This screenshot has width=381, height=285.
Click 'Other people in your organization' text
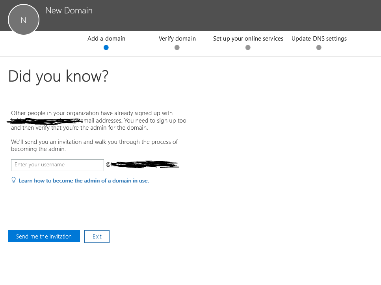click(x=99, y=120)
